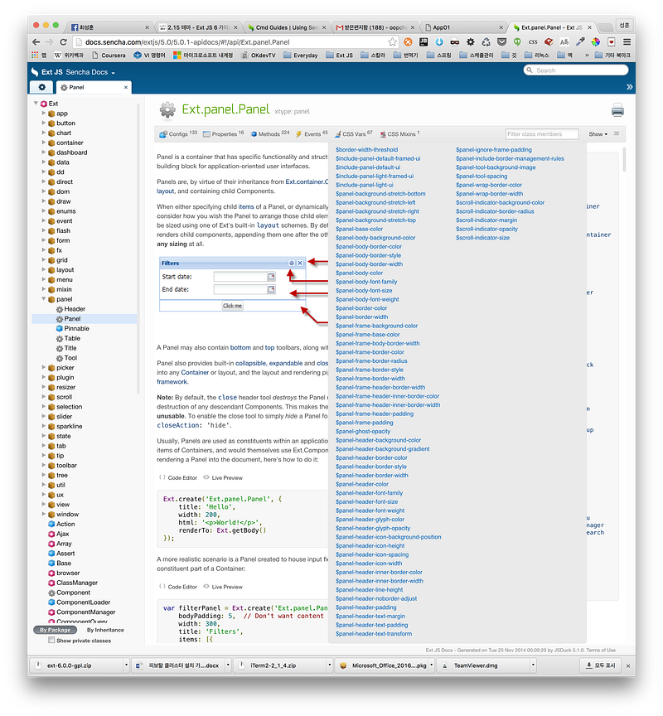Collapse the Ext root tree node
The height and width of the screenshot is (716, 663).
coord(36,104)
